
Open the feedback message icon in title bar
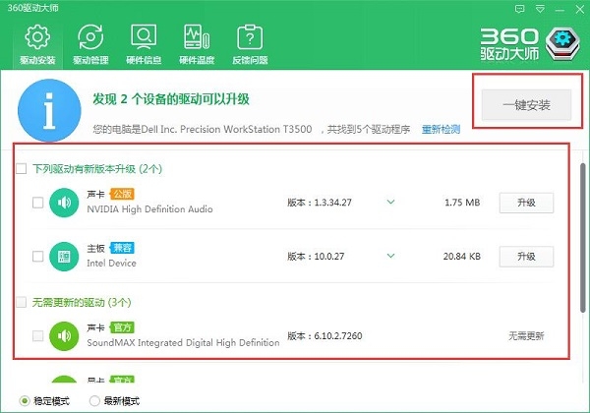pyautogui.click(x=519, y=9)
